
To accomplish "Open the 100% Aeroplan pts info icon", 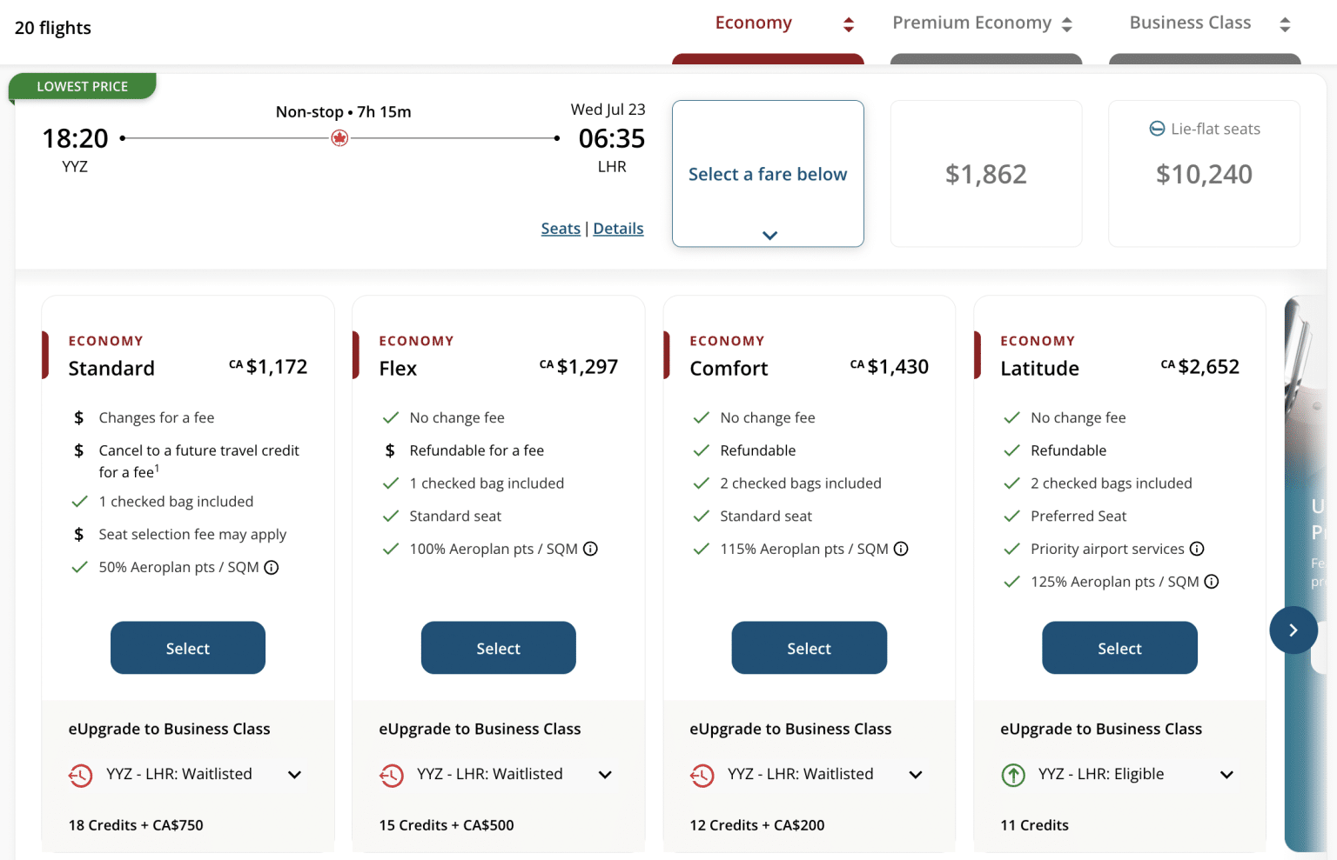I will coord(590,549).
